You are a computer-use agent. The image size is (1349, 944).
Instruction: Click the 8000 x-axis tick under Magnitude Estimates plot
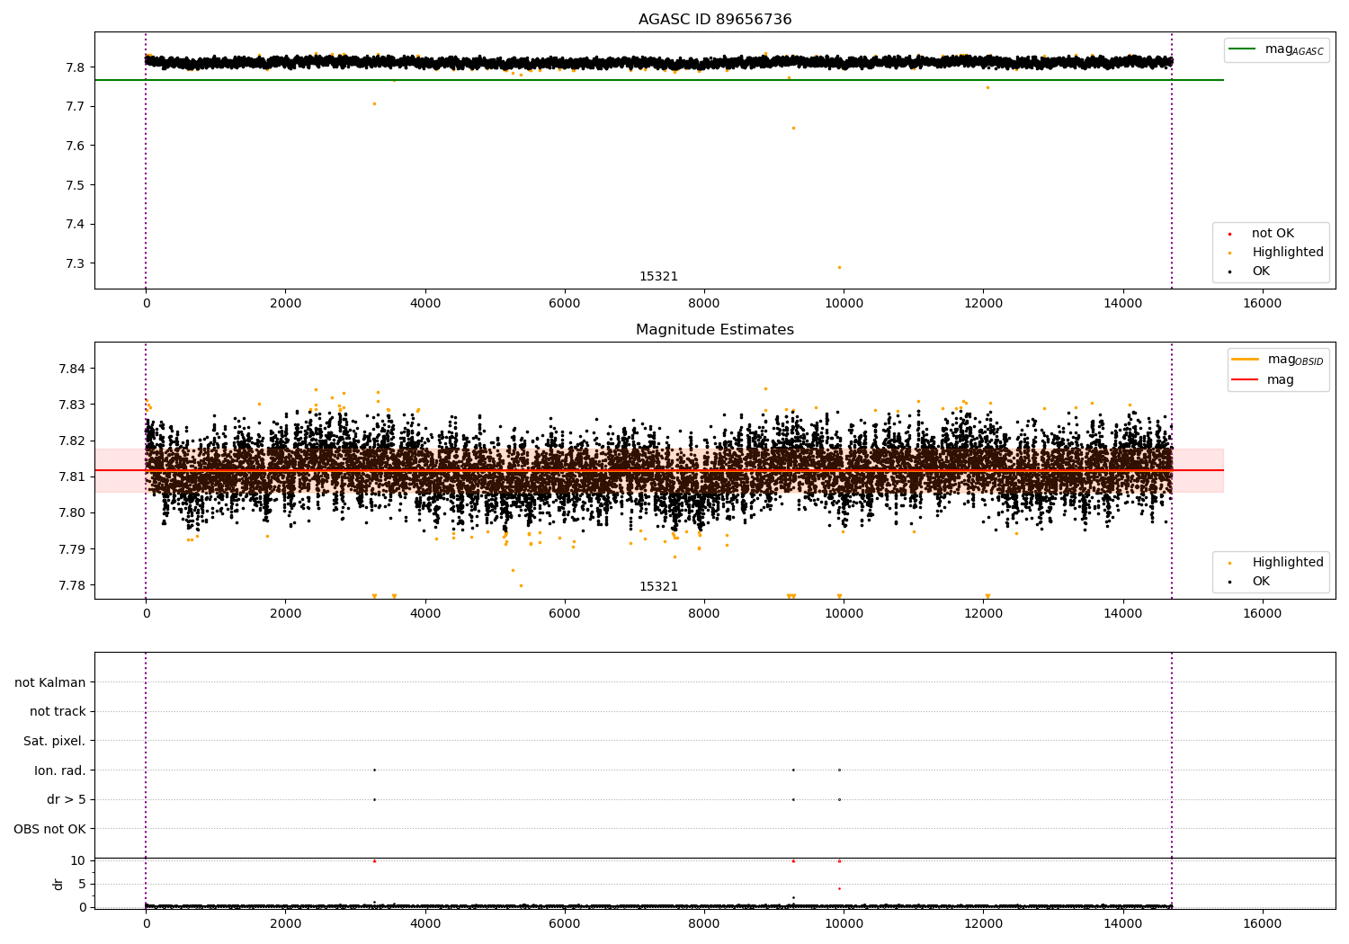click(704, 614)
